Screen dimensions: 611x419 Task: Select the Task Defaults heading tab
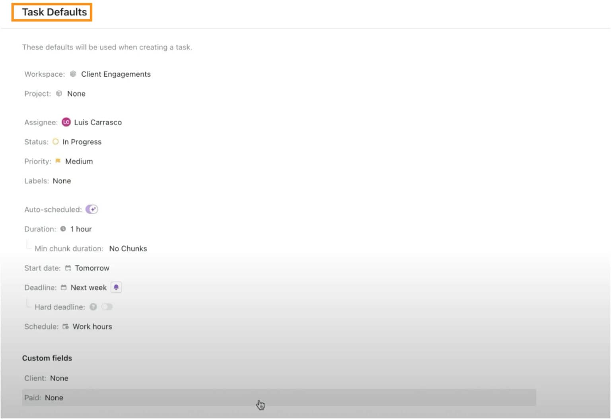54,12
